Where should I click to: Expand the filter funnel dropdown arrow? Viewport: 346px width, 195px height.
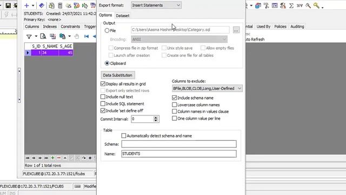tap(36, 36)
